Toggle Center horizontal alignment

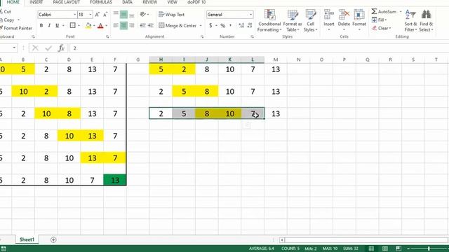[123, 26]
